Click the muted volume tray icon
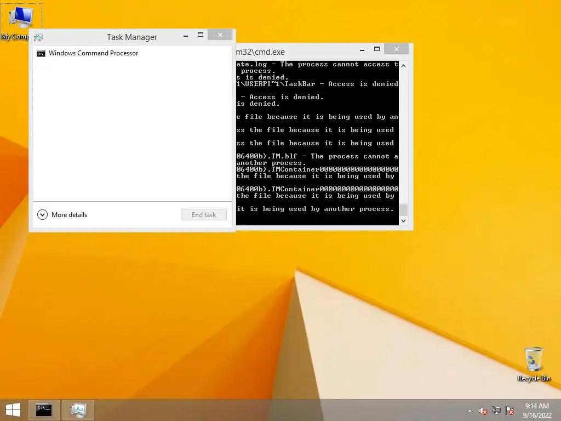This screenshot has width=561, height=421. [483, 411]
